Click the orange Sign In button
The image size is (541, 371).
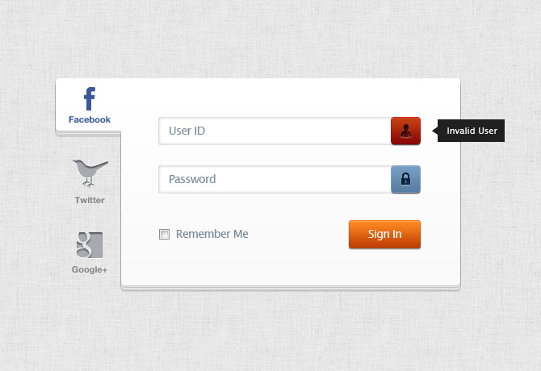(384, 234)
